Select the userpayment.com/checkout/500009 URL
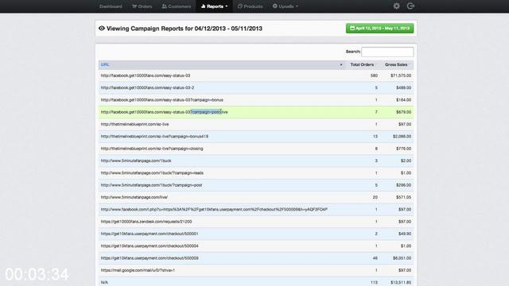509x286 pixels. click(x=150, y=258)
